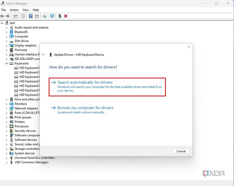The width and height of the screenshot is (234, 186).
Task: Select the test computer root label
Action: click(12, 23)
